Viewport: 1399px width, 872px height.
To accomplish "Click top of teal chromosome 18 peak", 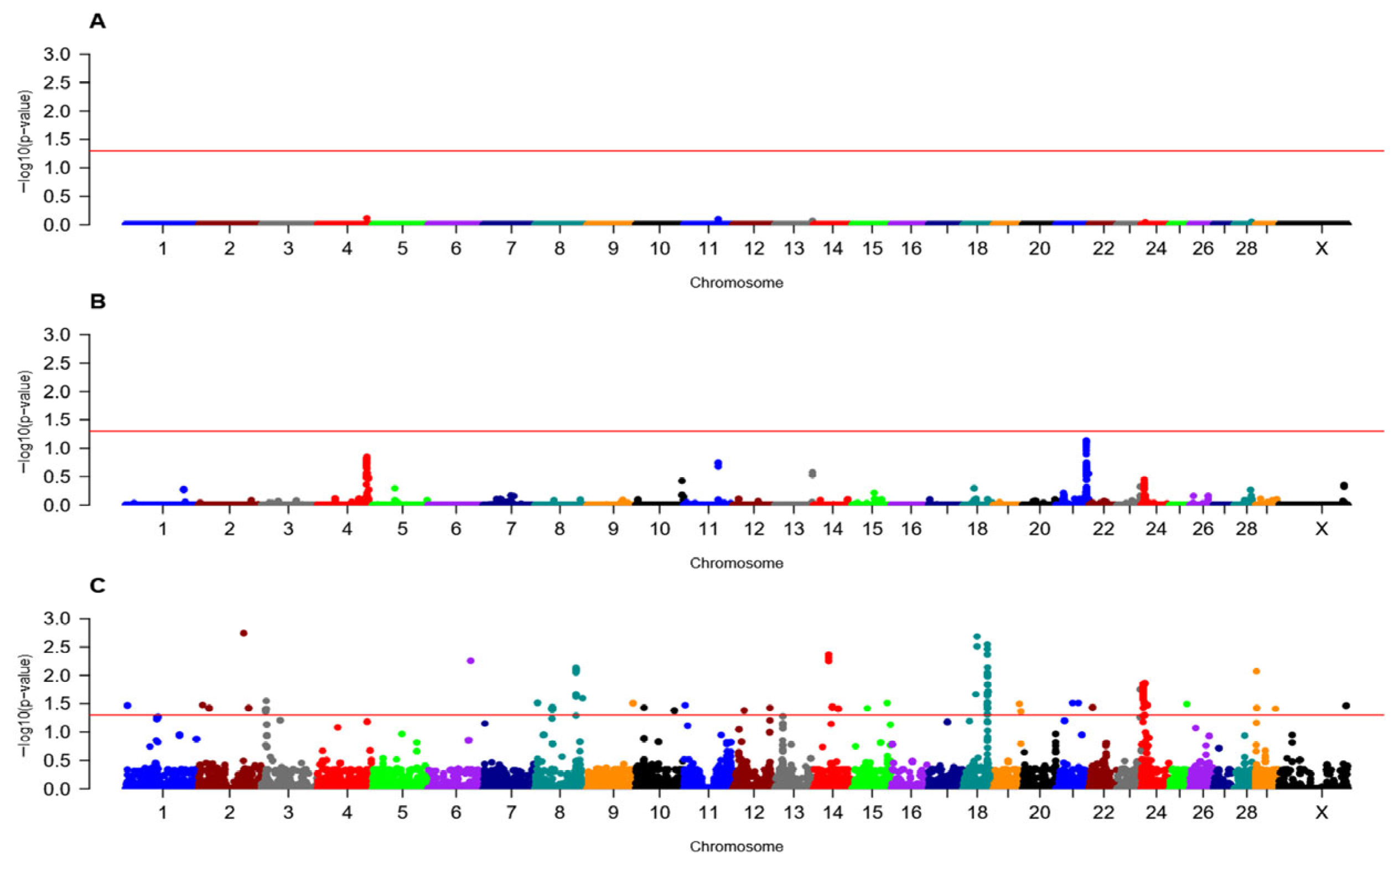I will tap(977, 636).
